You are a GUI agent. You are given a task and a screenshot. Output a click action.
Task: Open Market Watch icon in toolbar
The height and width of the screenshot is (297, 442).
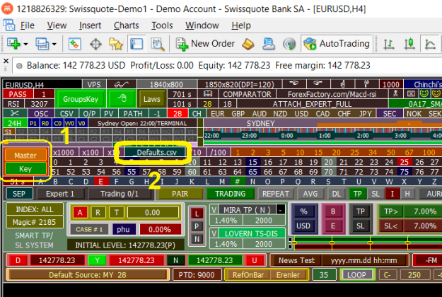coord(74,44)
